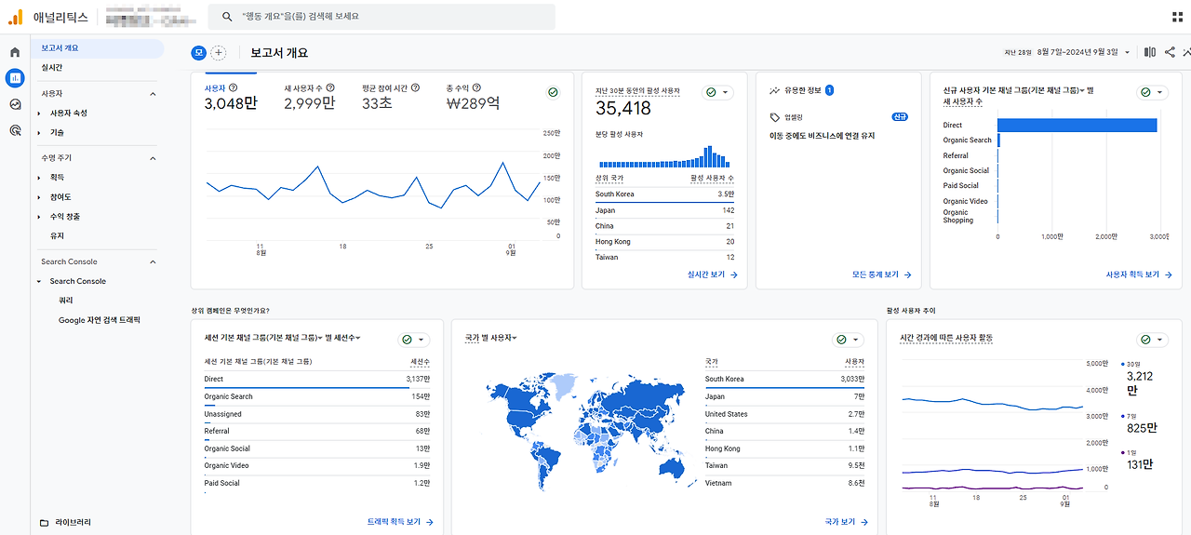Select the 쿼리 item under Search Console
The width and height of the screenshot is (1191, 535).
pos(65,301)
